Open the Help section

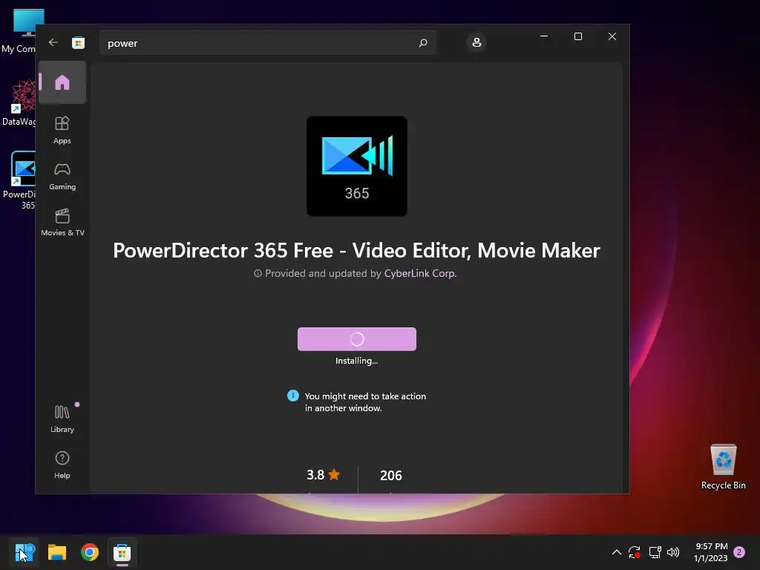click(x=62, y=465)
